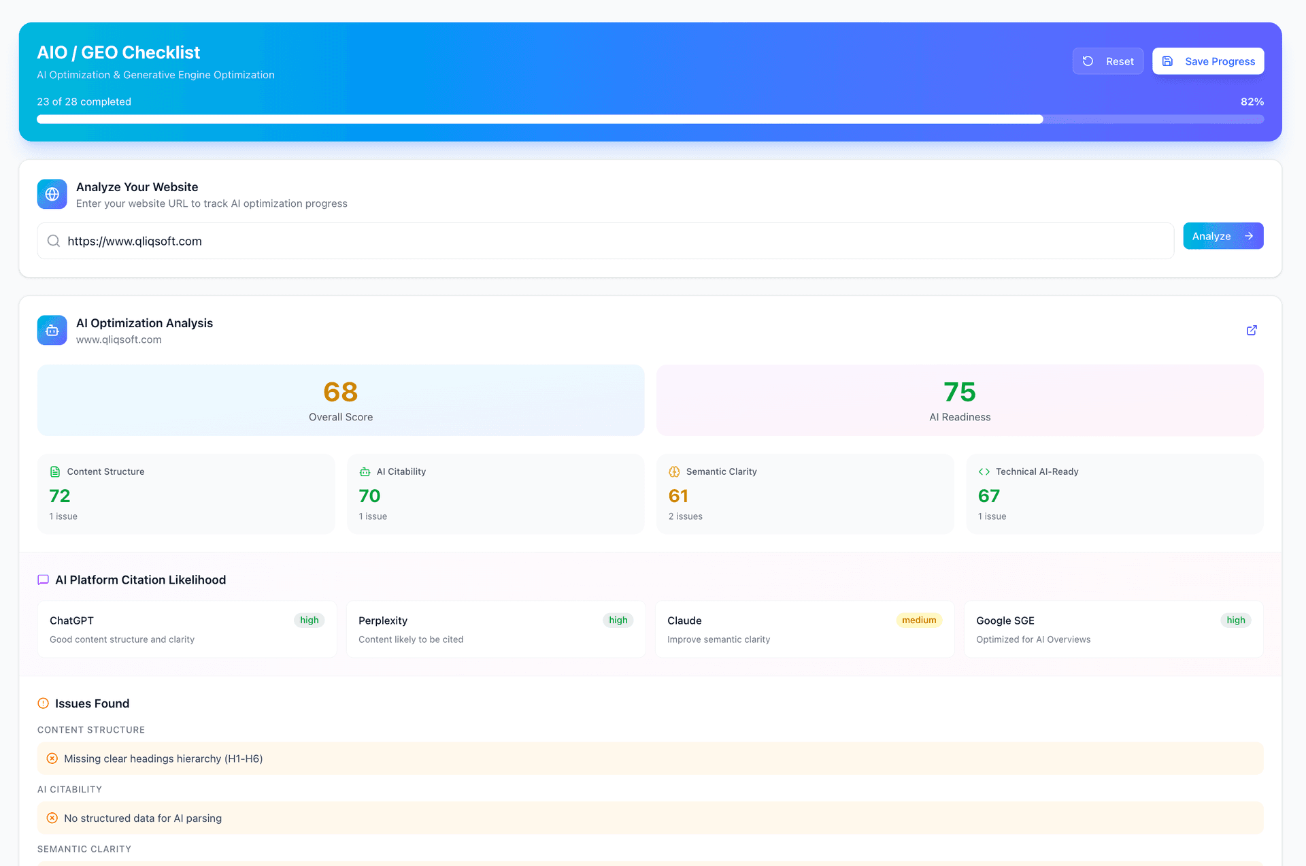Click the robot icon on AI Citability card
This screenshot has width=1306, height=866.
[x=364, y=471]
